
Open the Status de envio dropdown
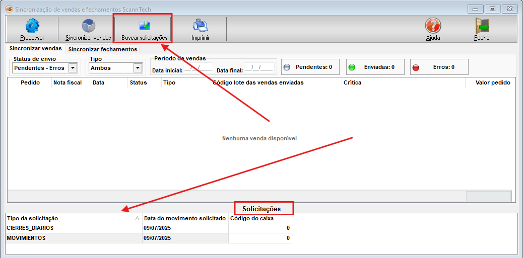point(73,68)
